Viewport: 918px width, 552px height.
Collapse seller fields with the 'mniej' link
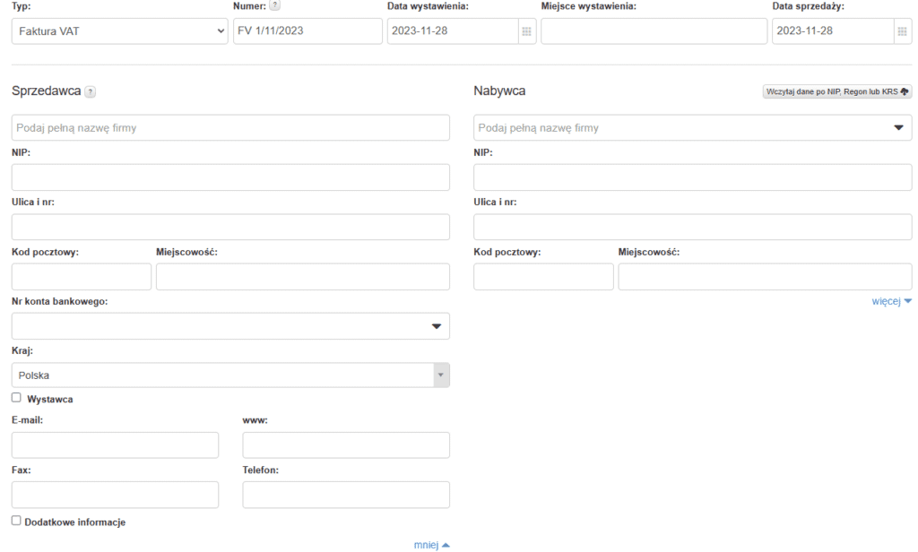coord(431,544)
